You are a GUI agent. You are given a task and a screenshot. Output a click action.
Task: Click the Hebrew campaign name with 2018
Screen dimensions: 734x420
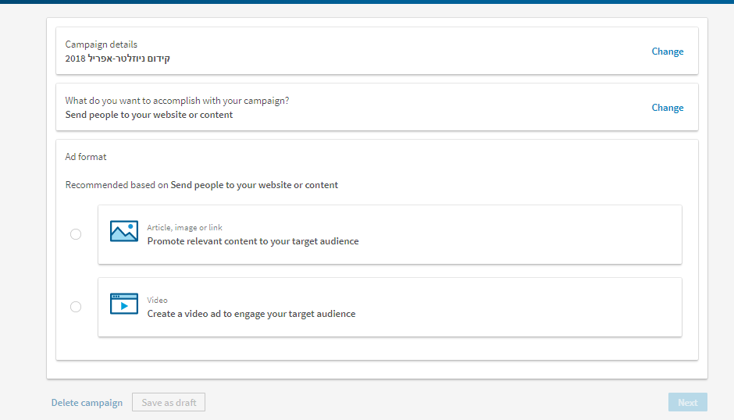pos(117,59)
